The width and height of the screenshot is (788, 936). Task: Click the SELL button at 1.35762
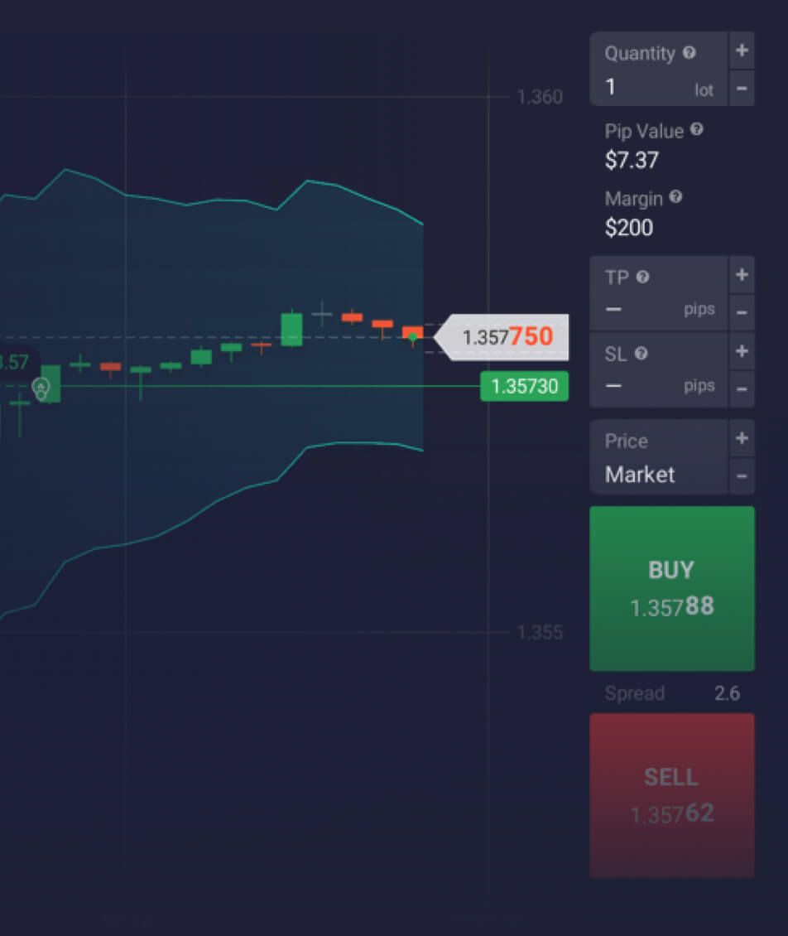click(671, 794)
